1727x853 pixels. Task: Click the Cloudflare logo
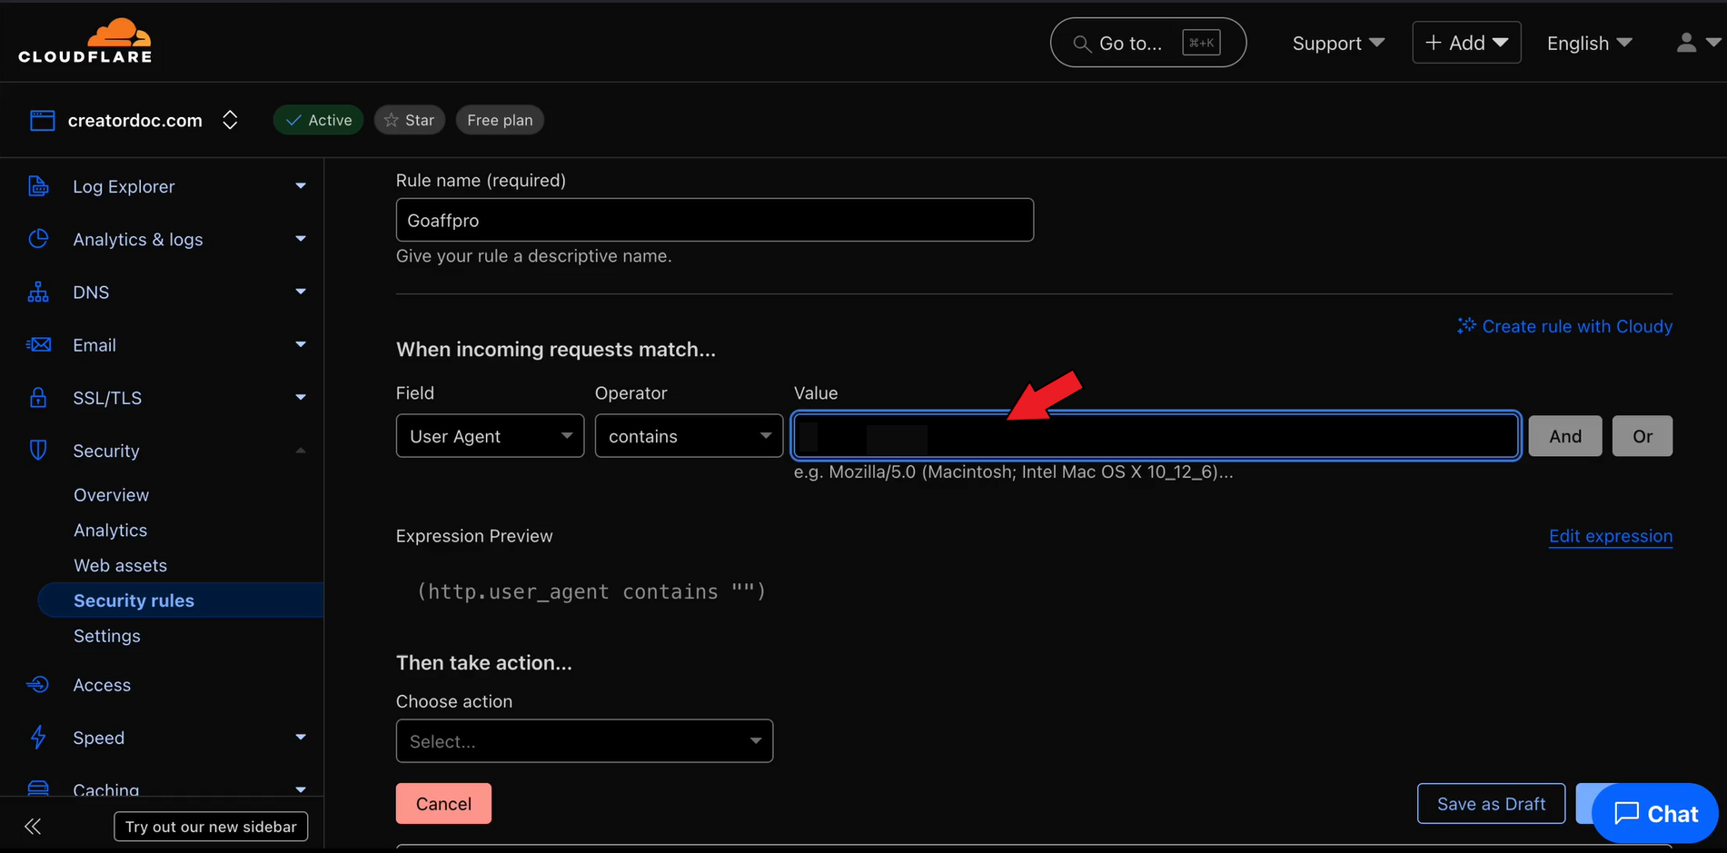coord(85,41)
